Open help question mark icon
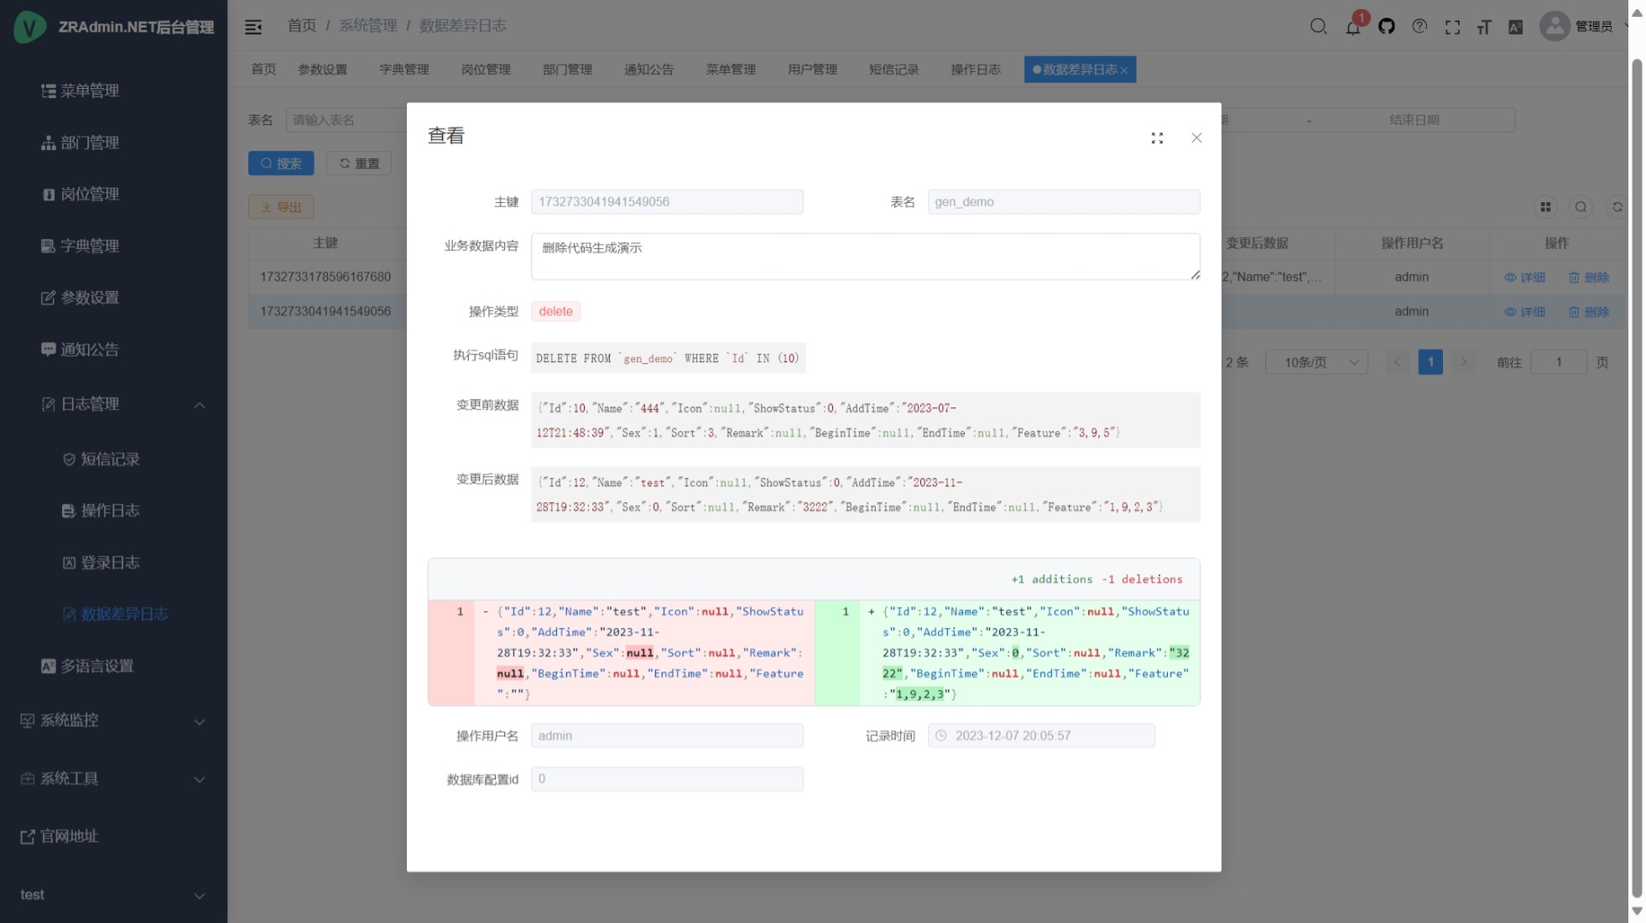Screen dimensions: 1646x923 click(x=1419, y=27)
